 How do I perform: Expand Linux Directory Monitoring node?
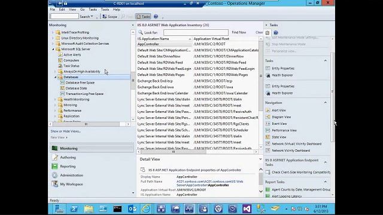click(x=53, y=38)
